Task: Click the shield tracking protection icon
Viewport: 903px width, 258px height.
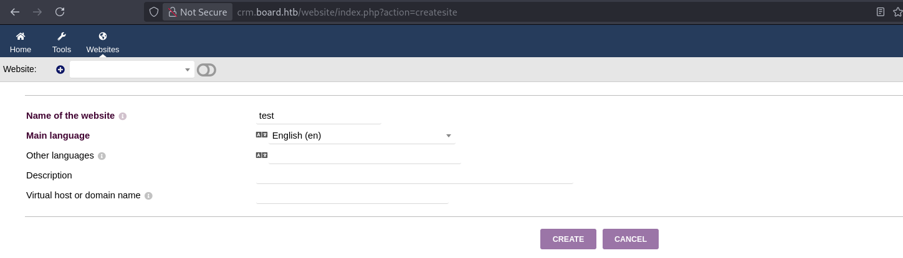Action: (x=154, y=12)
